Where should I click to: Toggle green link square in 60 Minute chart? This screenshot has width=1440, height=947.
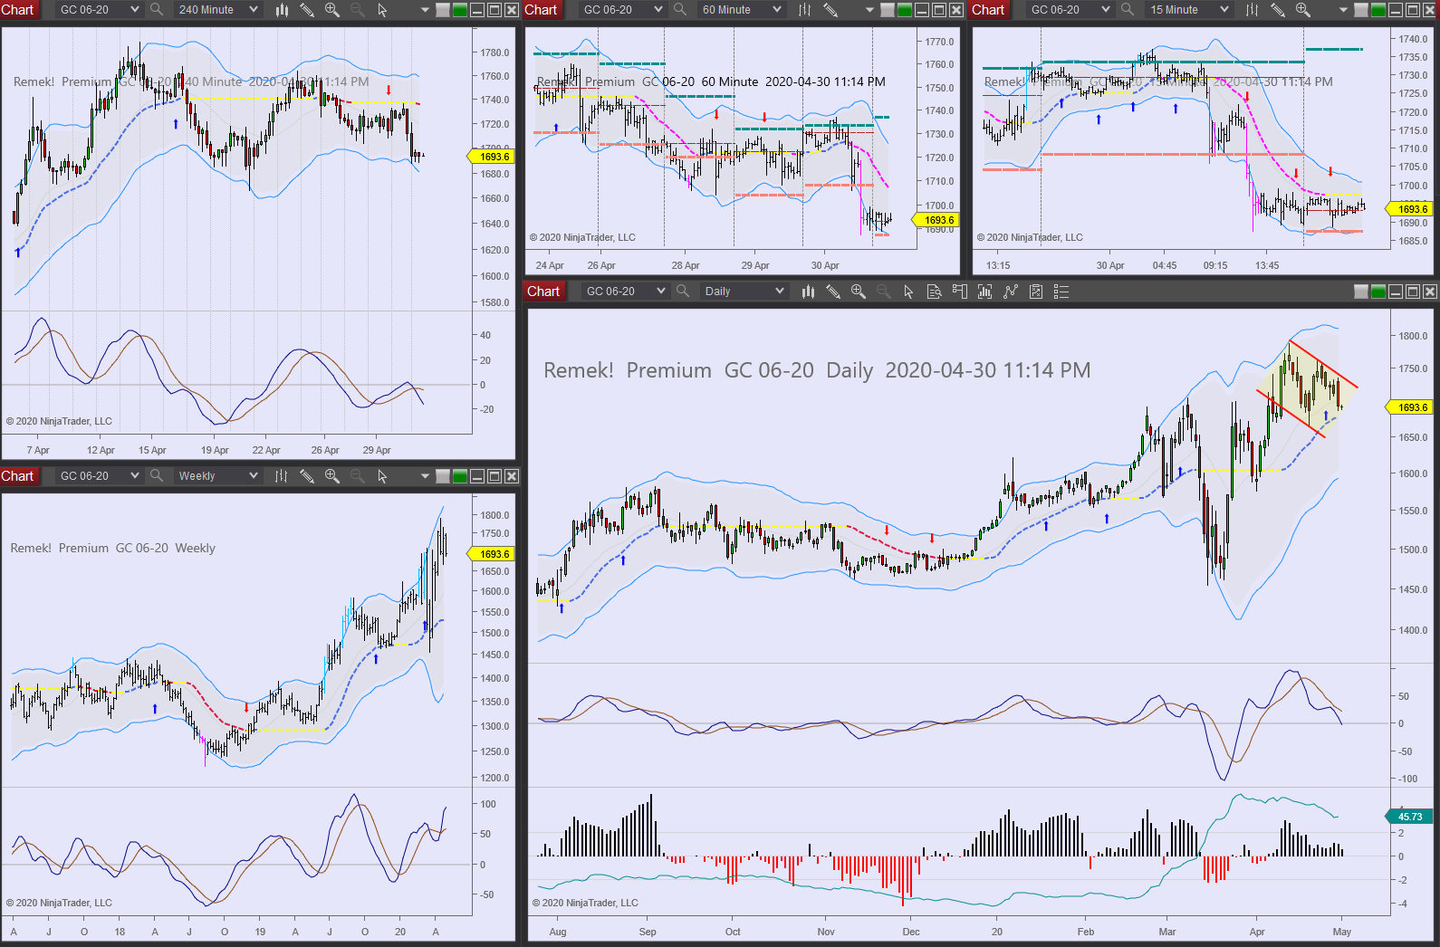[x=904, y=10]
